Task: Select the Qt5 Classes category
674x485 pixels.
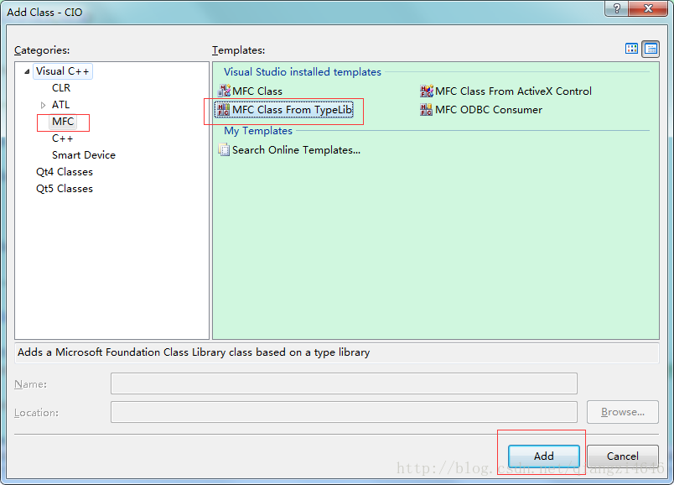Action: point(65,189)
